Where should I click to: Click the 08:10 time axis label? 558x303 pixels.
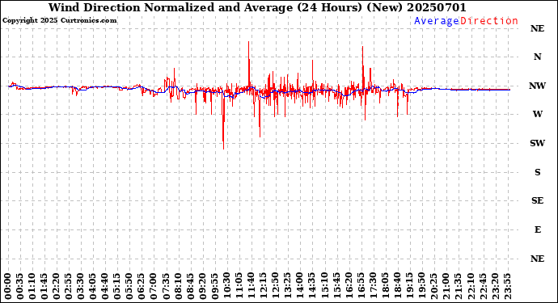pos(178,287)
